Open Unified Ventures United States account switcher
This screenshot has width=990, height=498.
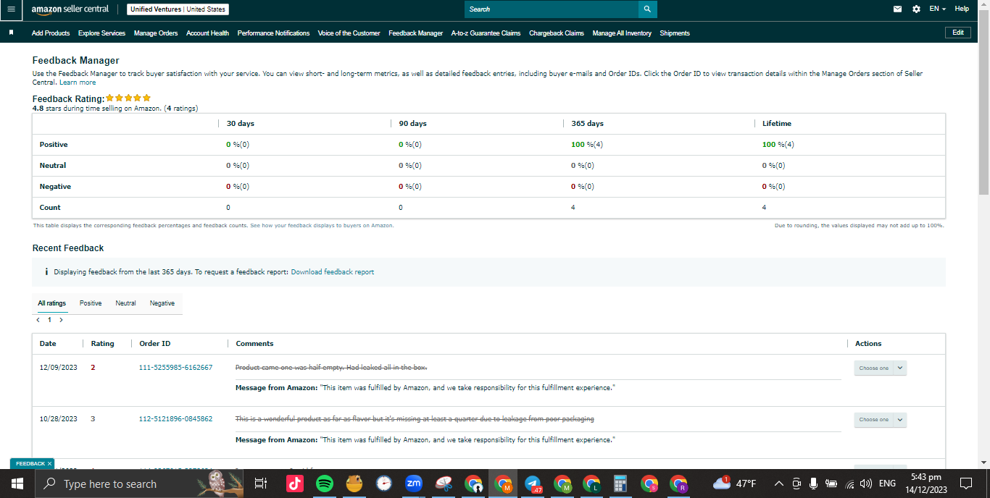178,9
